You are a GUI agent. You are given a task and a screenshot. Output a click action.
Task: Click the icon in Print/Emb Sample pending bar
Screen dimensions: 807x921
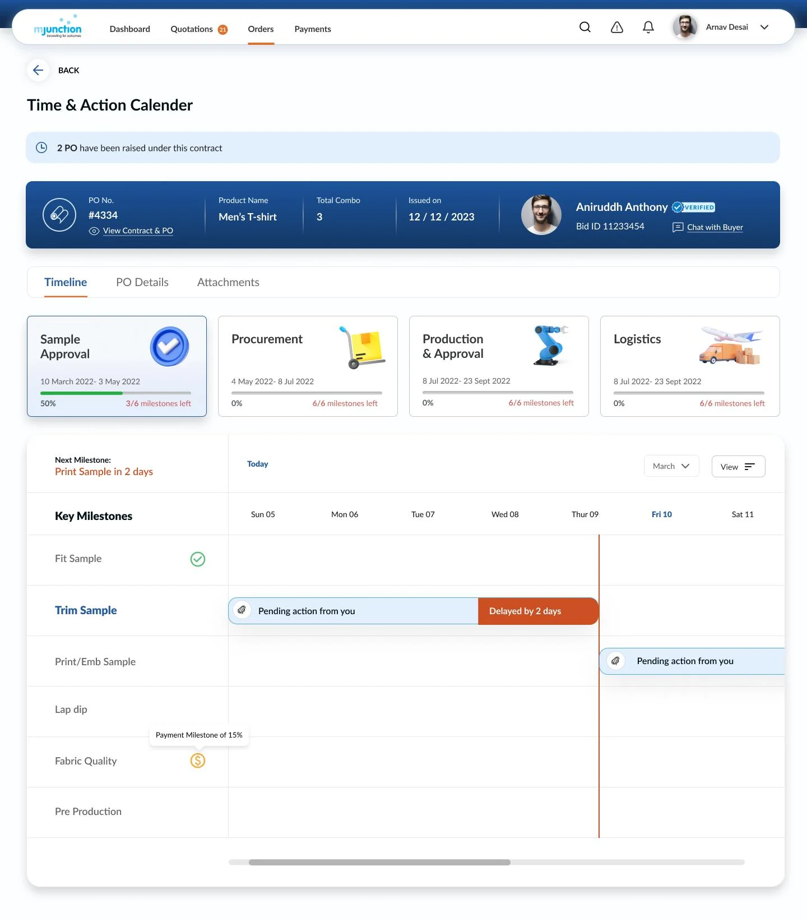[615, 661]
